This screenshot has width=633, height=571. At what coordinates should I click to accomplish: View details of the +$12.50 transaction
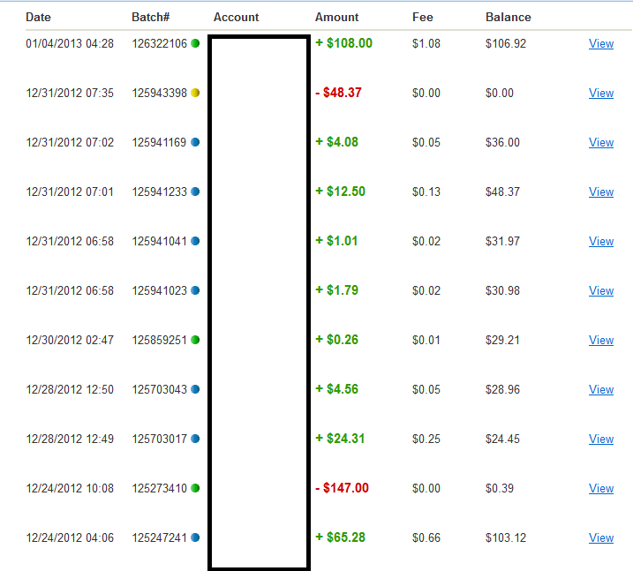click(600, 192)
